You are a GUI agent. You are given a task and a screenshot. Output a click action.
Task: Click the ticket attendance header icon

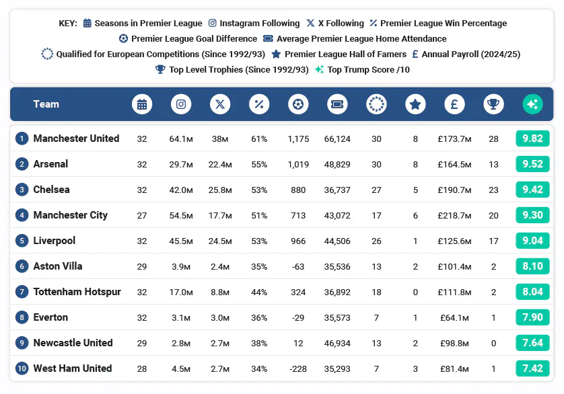337,104
